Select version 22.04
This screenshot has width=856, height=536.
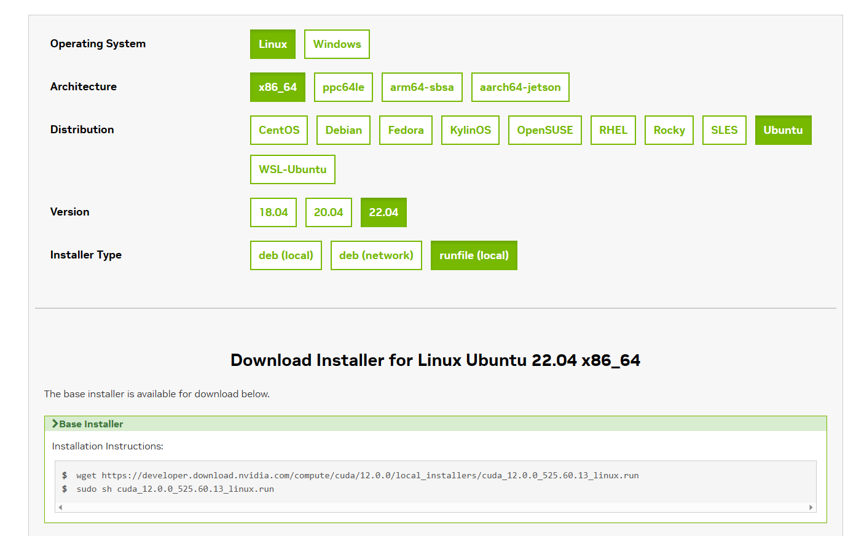[383, 212]
